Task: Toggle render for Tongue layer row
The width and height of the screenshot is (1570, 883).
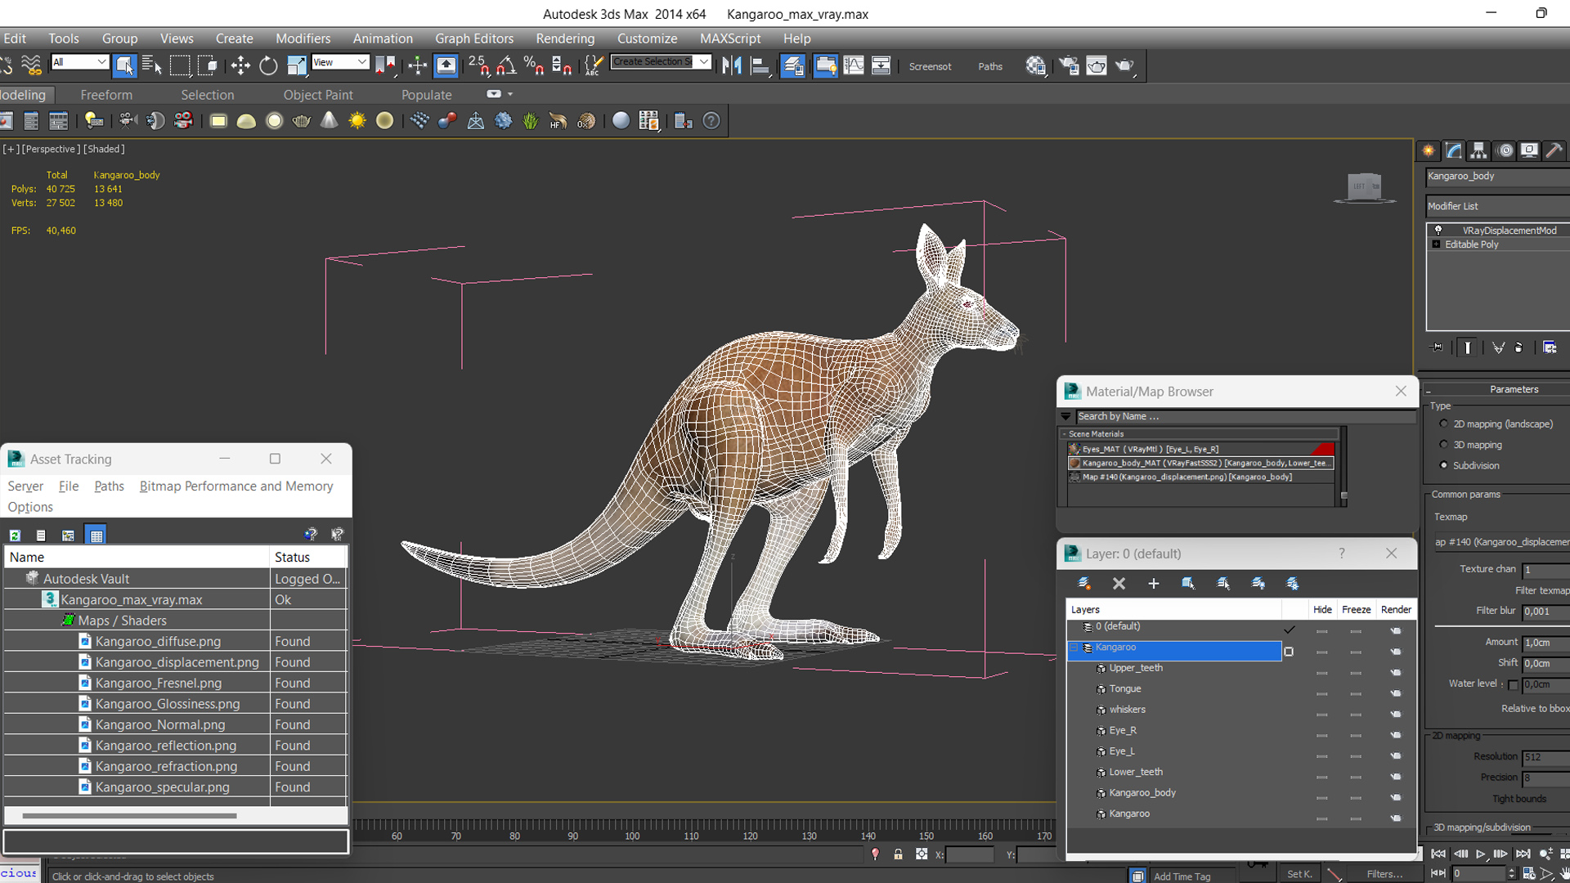Action: tap(1396, 693)
